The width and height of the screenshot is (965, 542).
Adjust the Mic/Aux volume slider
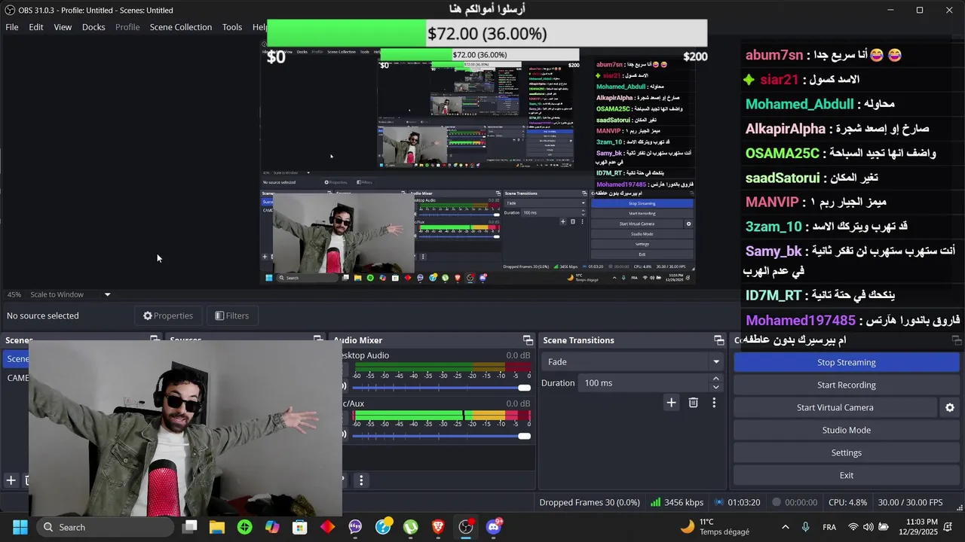(x=441, y=436)
